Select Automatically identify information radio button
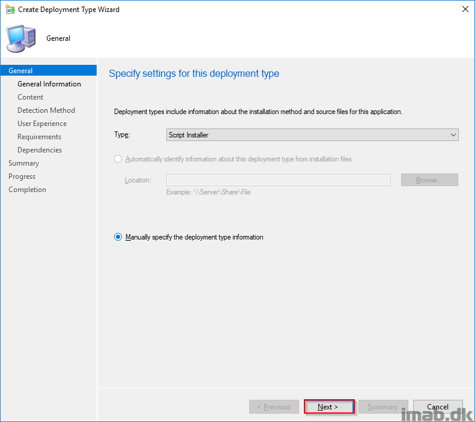 [x=118, y=159]
